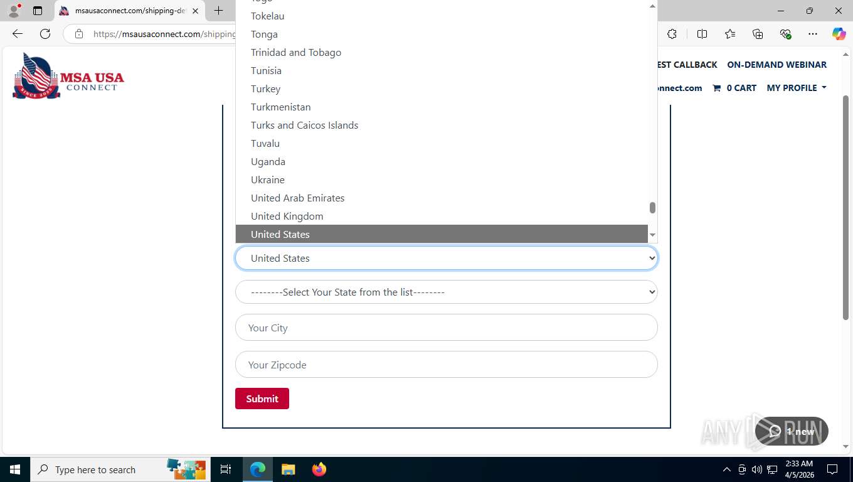Focus the Your City field
The width and height of the screenshot is (853, 482).
coord(447,328)
